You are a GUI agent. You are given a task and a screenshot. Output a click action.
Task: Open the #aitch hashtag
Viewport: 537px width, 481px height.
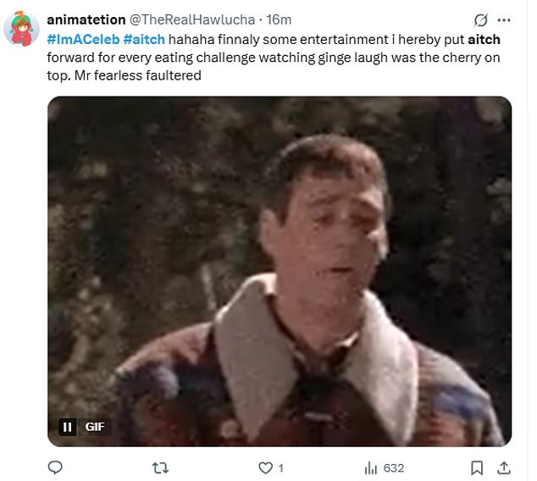point(144,39)
